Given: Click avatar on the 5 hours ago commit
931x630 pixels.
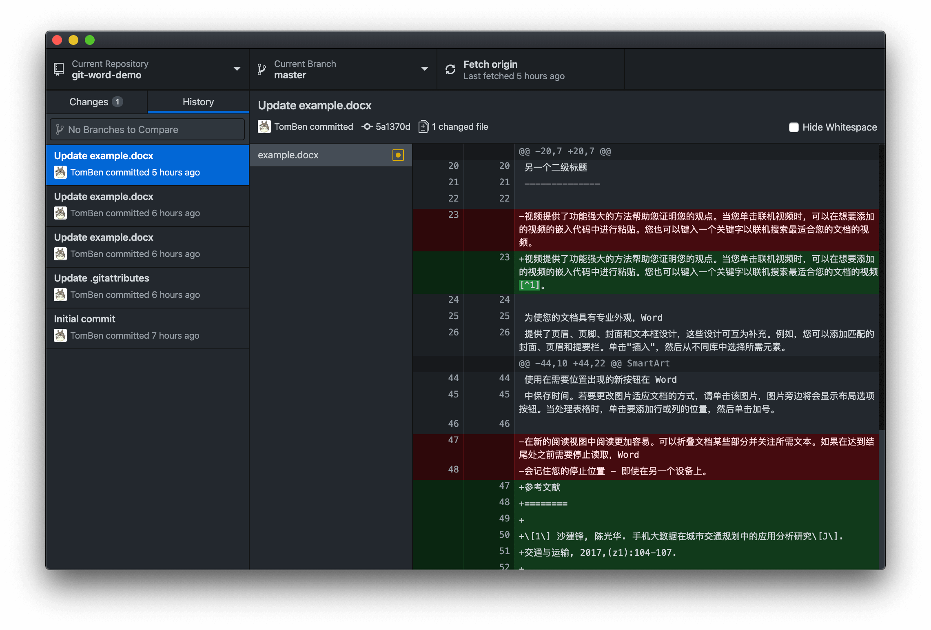Looking at the screenshot, I should point(60,172).
